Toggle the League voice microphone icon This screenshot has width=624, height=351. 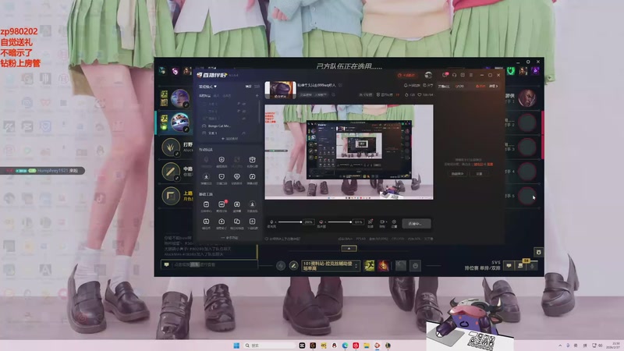[x=532, y=265]
